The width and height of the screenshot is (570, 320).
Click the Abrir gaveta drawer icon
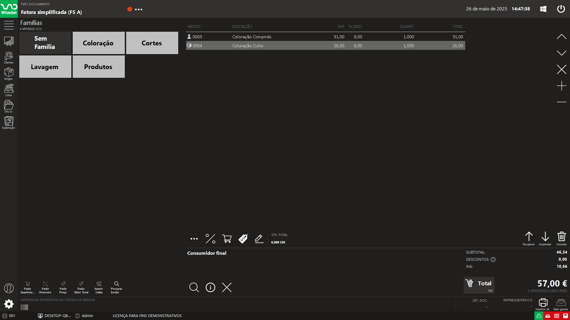click(x=560, y=304)
